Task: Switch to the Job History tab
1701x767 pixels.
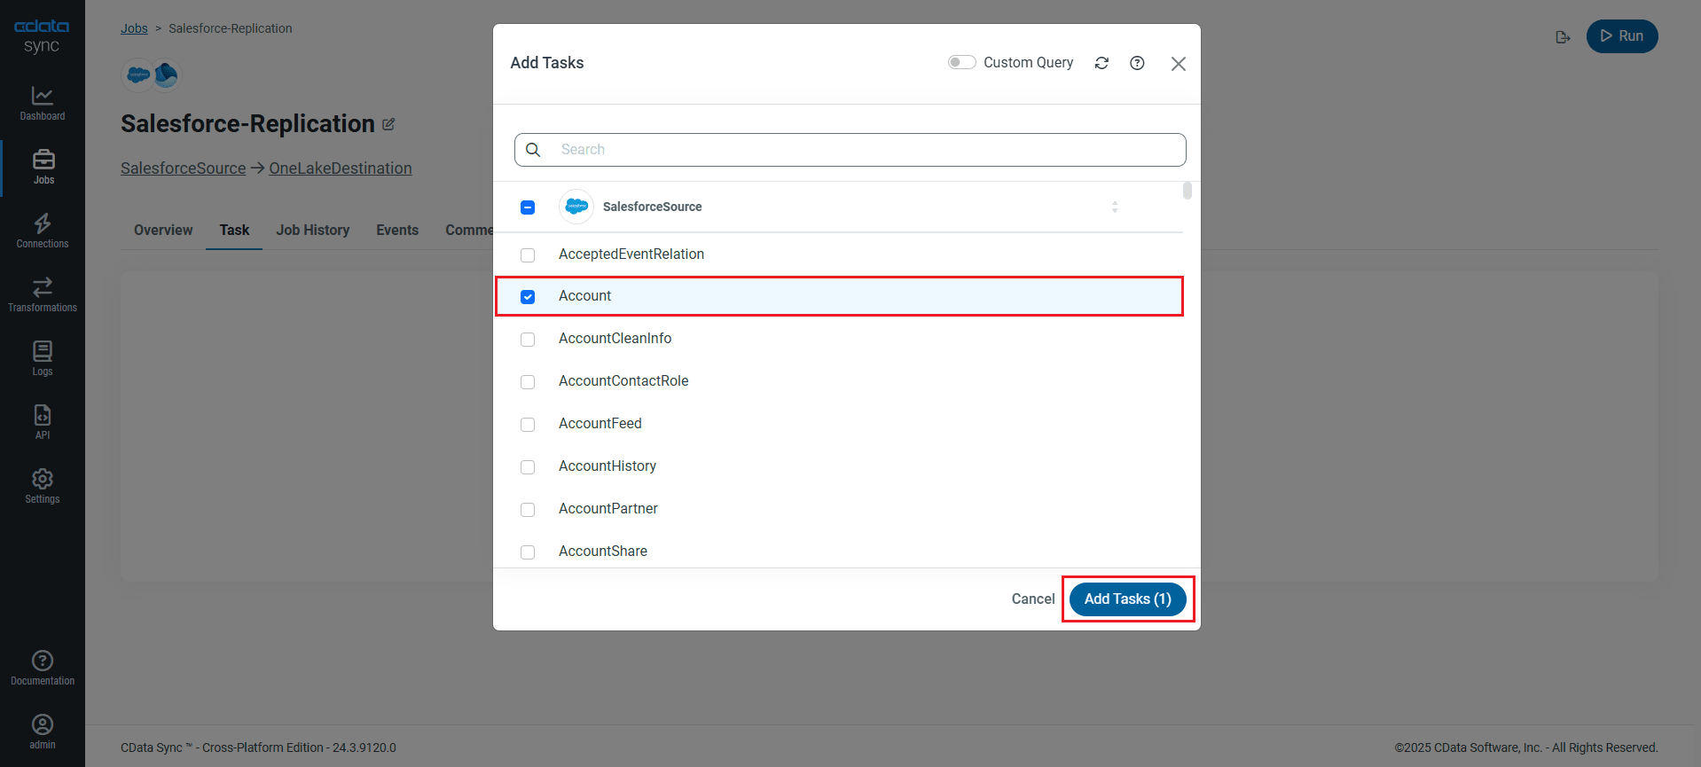Action: [x=312, y=230]
